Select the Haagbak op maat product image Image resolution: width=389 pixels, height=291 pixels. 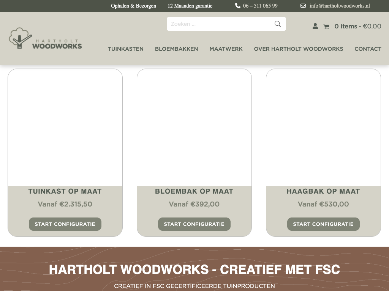(323, 128)
